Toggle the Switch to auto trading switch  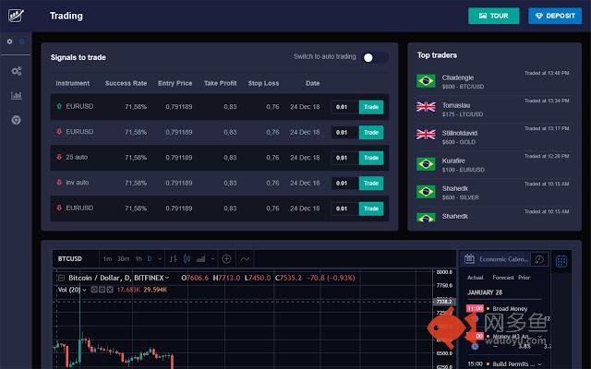tap(374, 57)
